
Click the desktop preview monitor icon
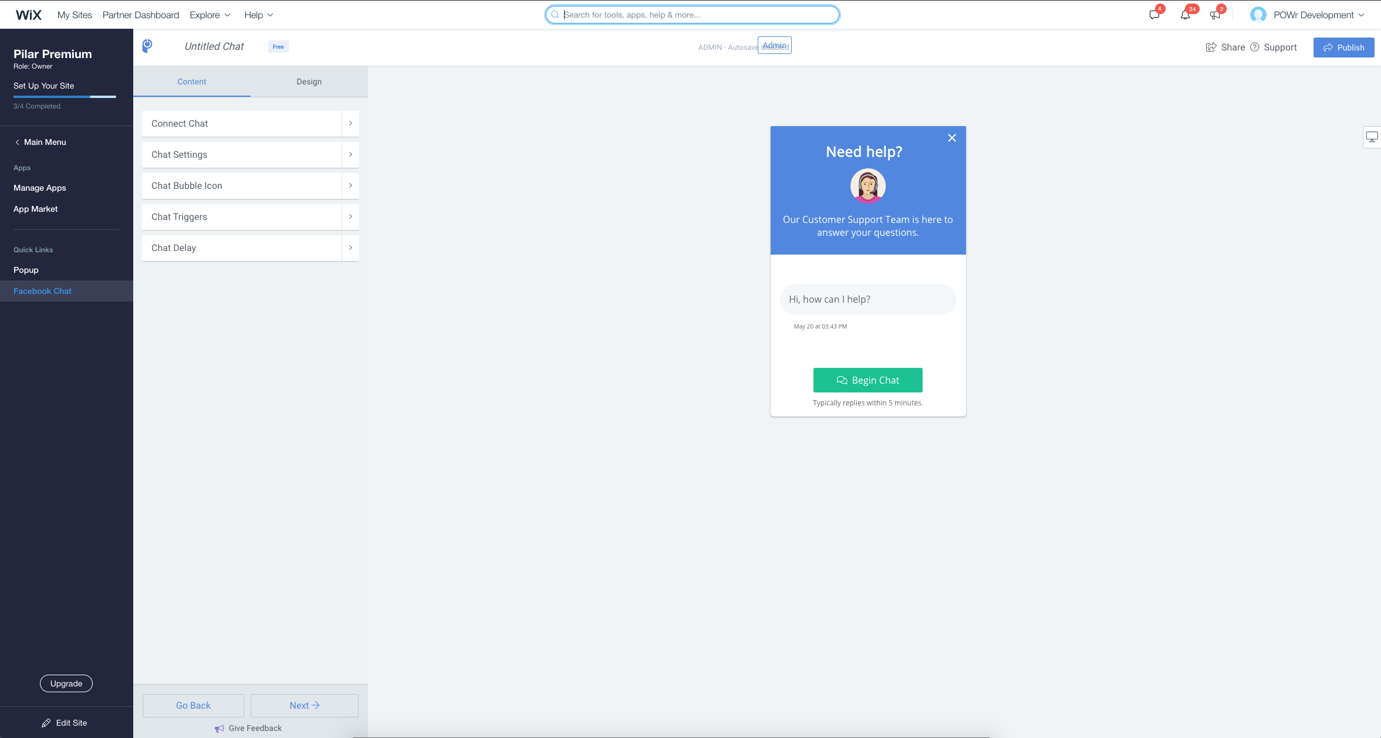(x=1372, y=137)
